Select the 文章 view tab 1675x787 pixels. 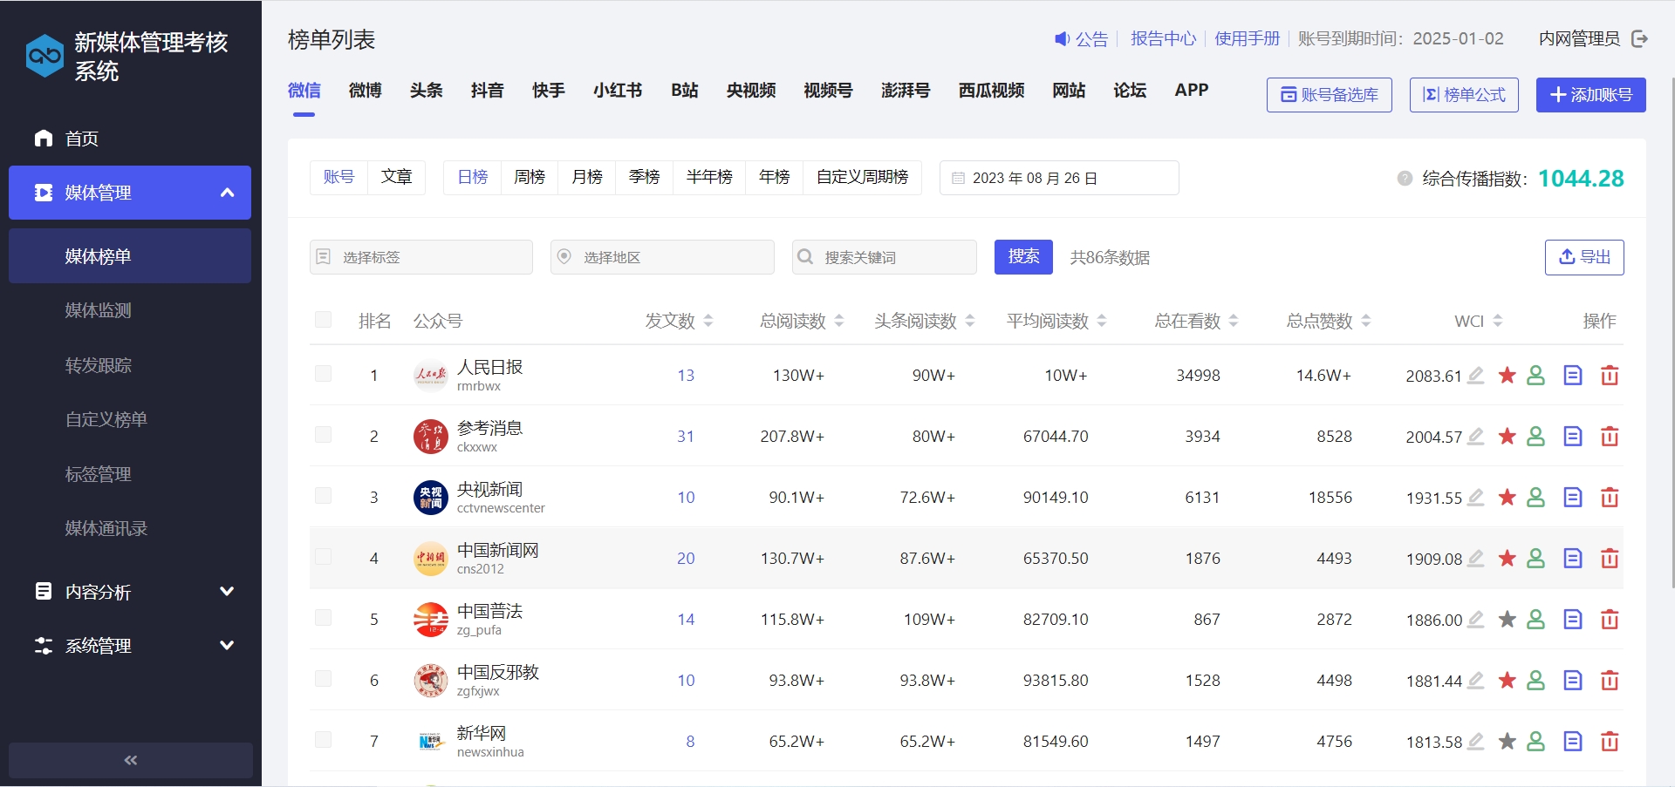396,178
